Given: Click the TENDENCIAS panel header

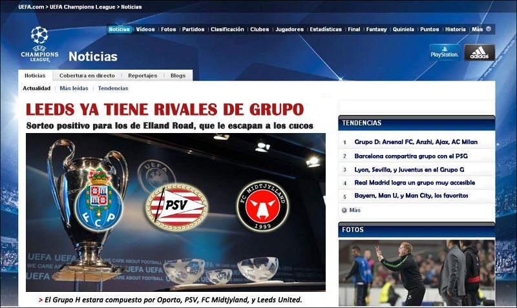Looking at the screenshot, I should click(x=417, y=123).
